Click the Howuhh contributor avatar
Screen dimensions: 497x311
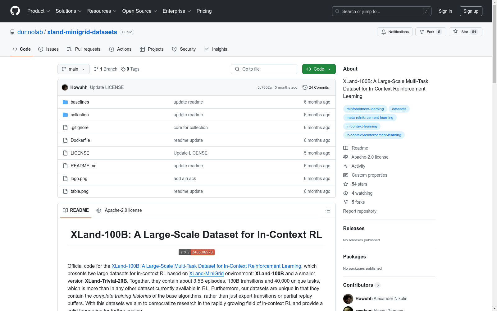348,299
